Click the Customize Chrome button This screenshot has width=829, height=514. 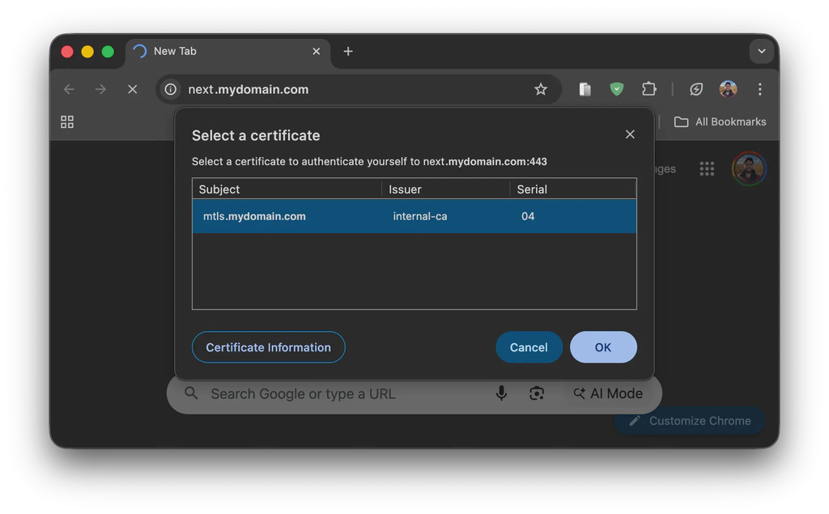[689, 420]
